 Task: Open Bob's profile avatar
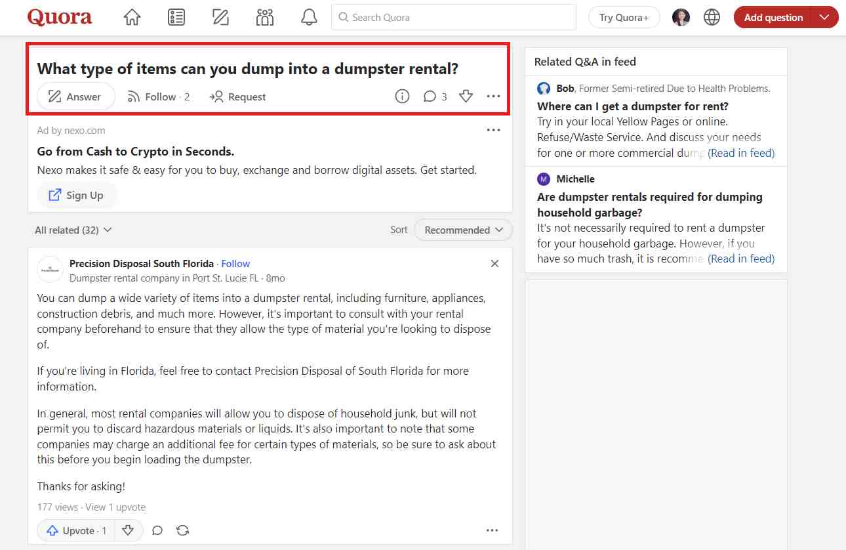click(x=544, y=88)
